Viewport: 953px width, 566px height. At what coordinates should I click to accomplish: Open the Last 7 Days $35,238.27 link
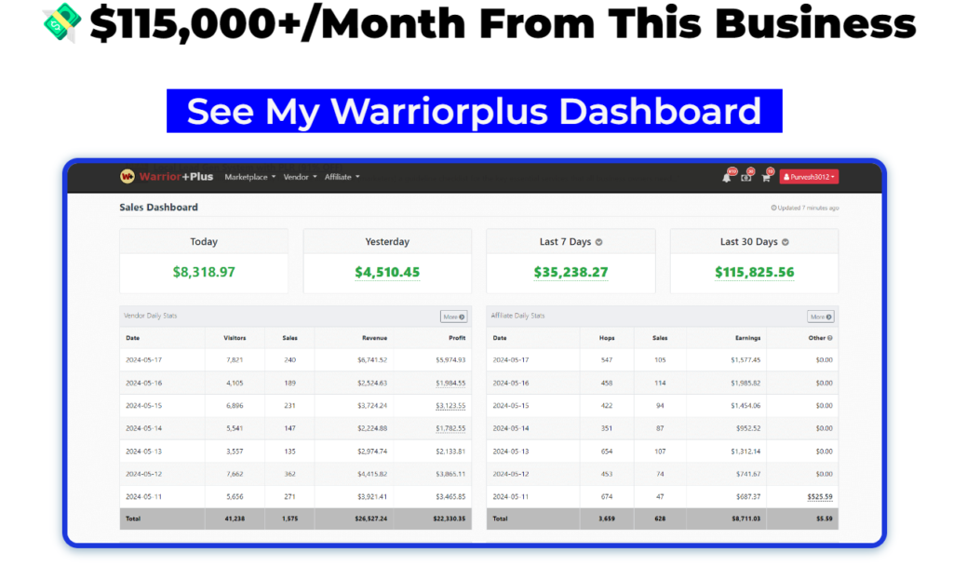tap(570, 273)
